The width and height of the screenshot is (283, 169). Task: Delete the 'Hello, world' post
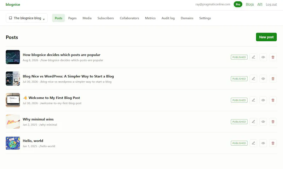coord(273,143)
